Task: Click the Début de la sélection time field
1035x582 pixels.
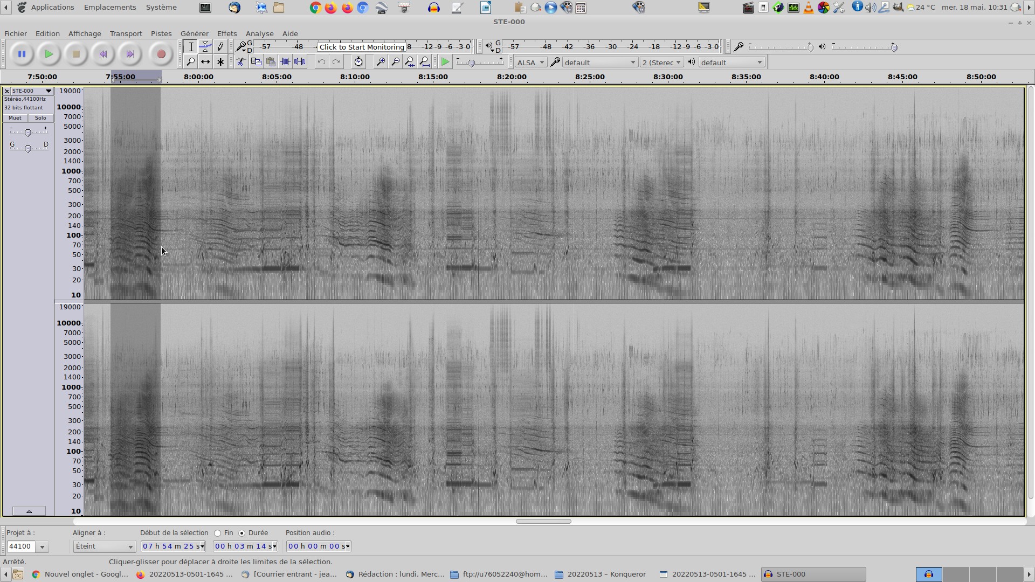Action: click(172, 546)
